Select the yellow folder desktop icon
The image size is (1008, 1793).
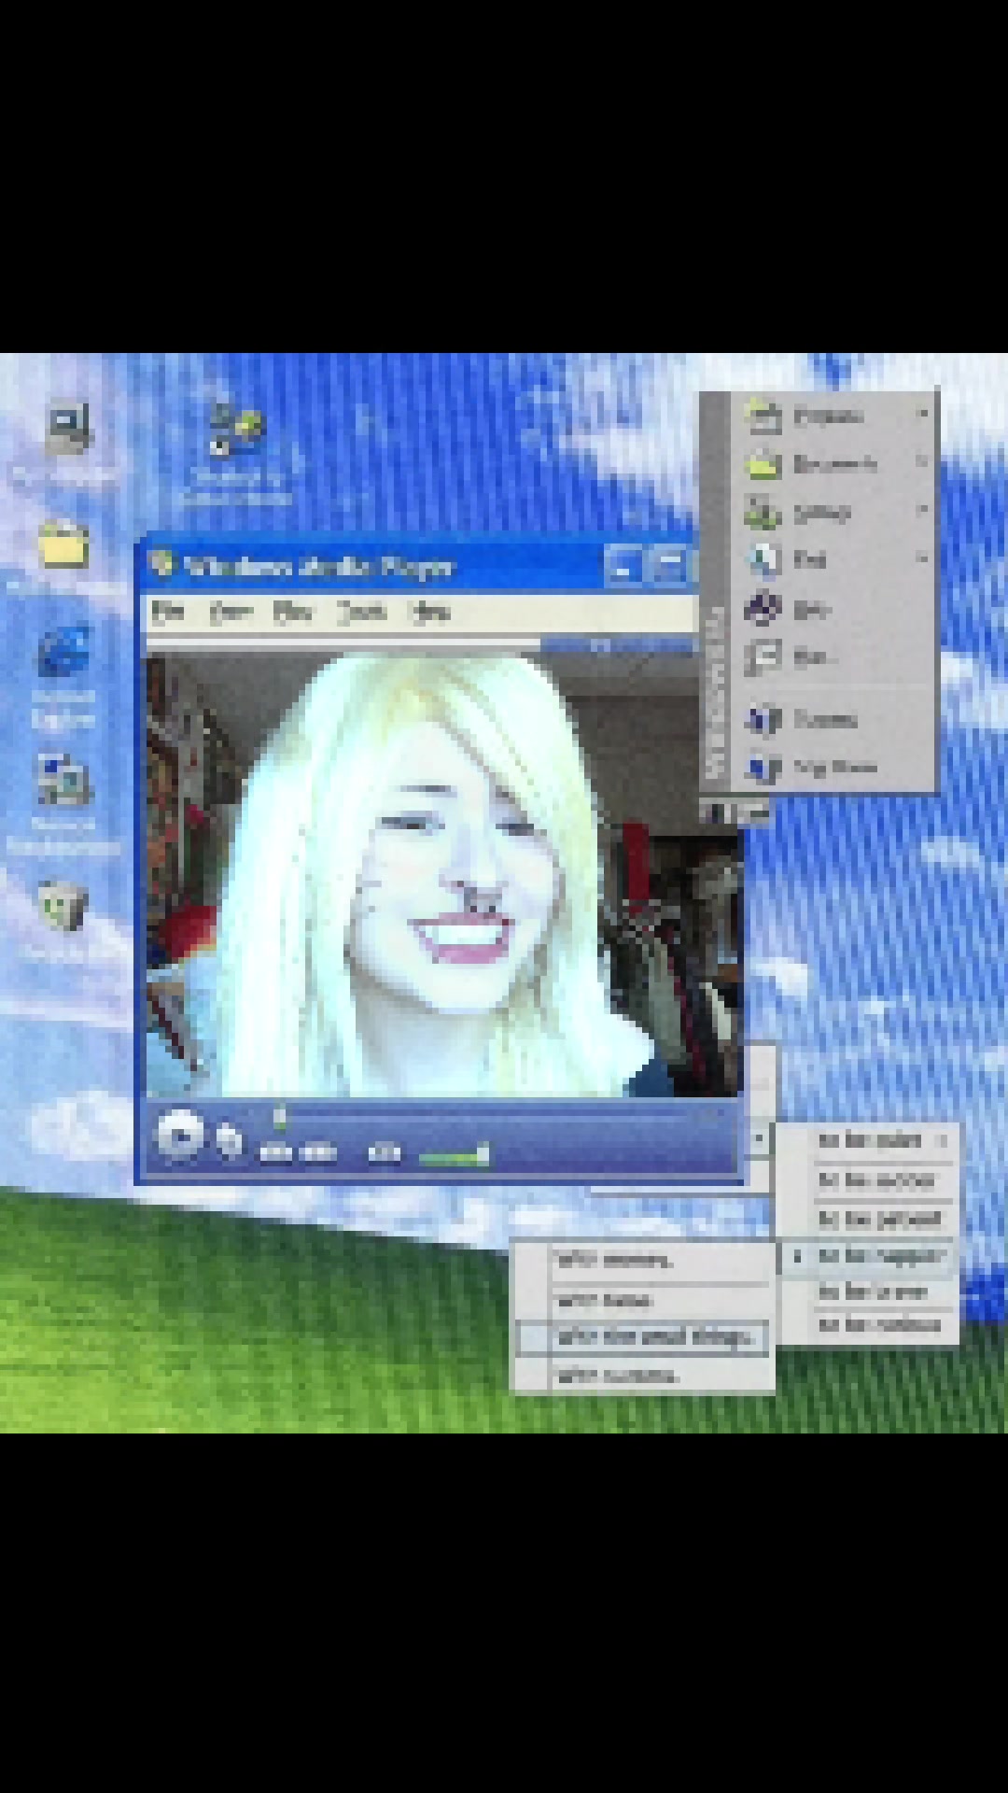click(63, 545)
